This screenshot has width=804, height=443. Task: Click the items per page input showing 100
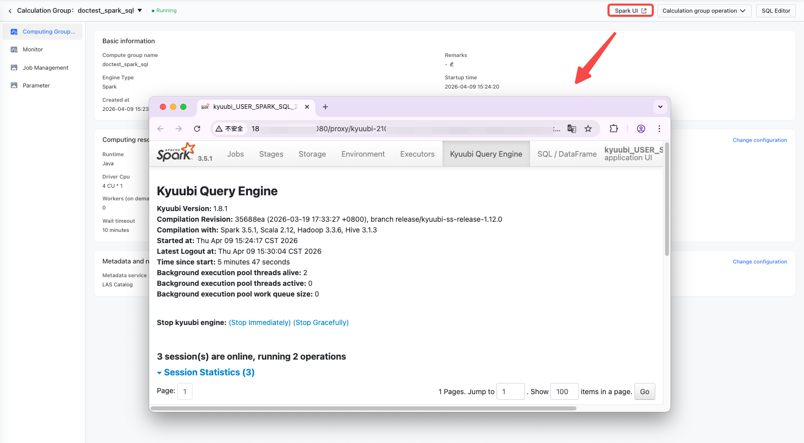[x=564, y=392]
